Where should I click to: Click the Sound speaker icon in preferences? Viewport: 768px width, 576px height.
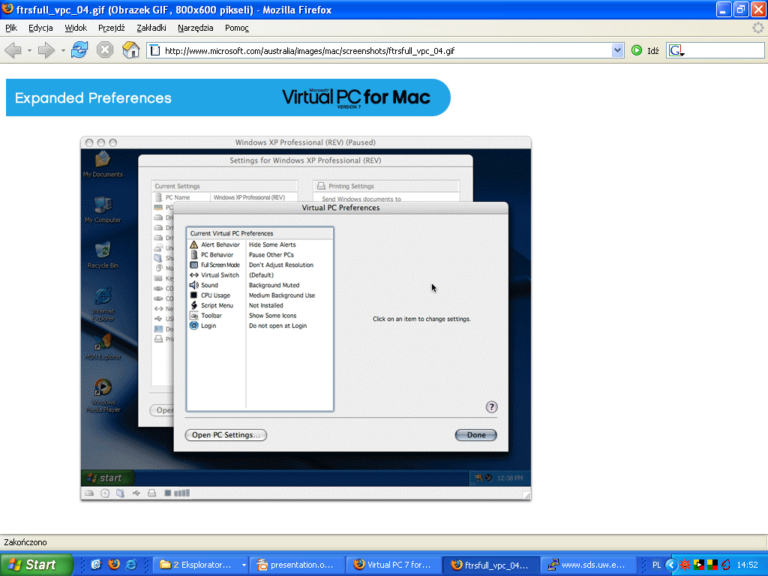(194, 285)
